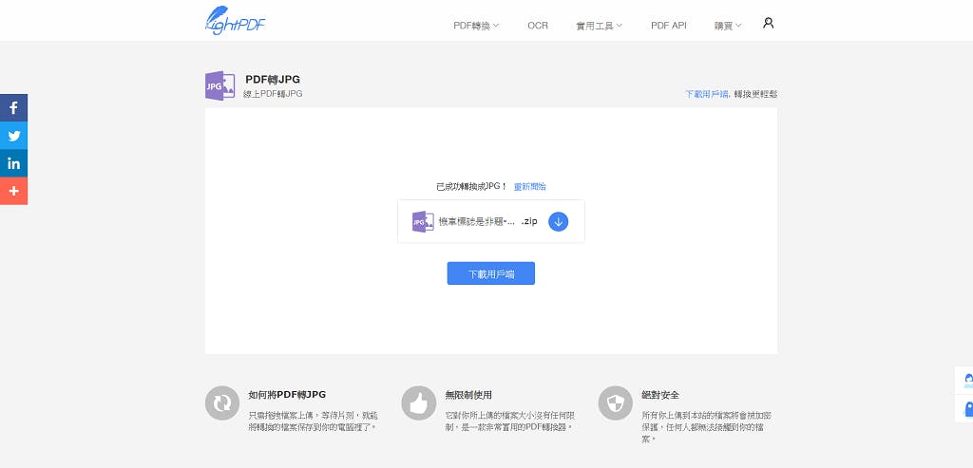
Task: Expand the 購買 dropdown menu
Action: click(728, 26)
